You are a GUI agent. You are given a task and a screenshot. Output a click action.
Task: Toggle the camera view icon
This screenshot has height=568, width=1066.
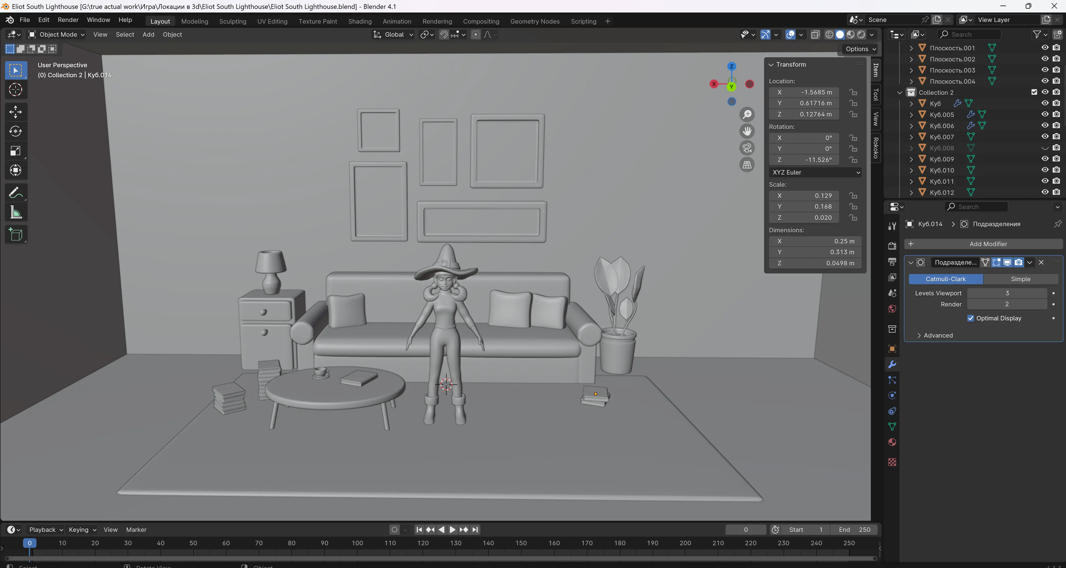point(747,148)
